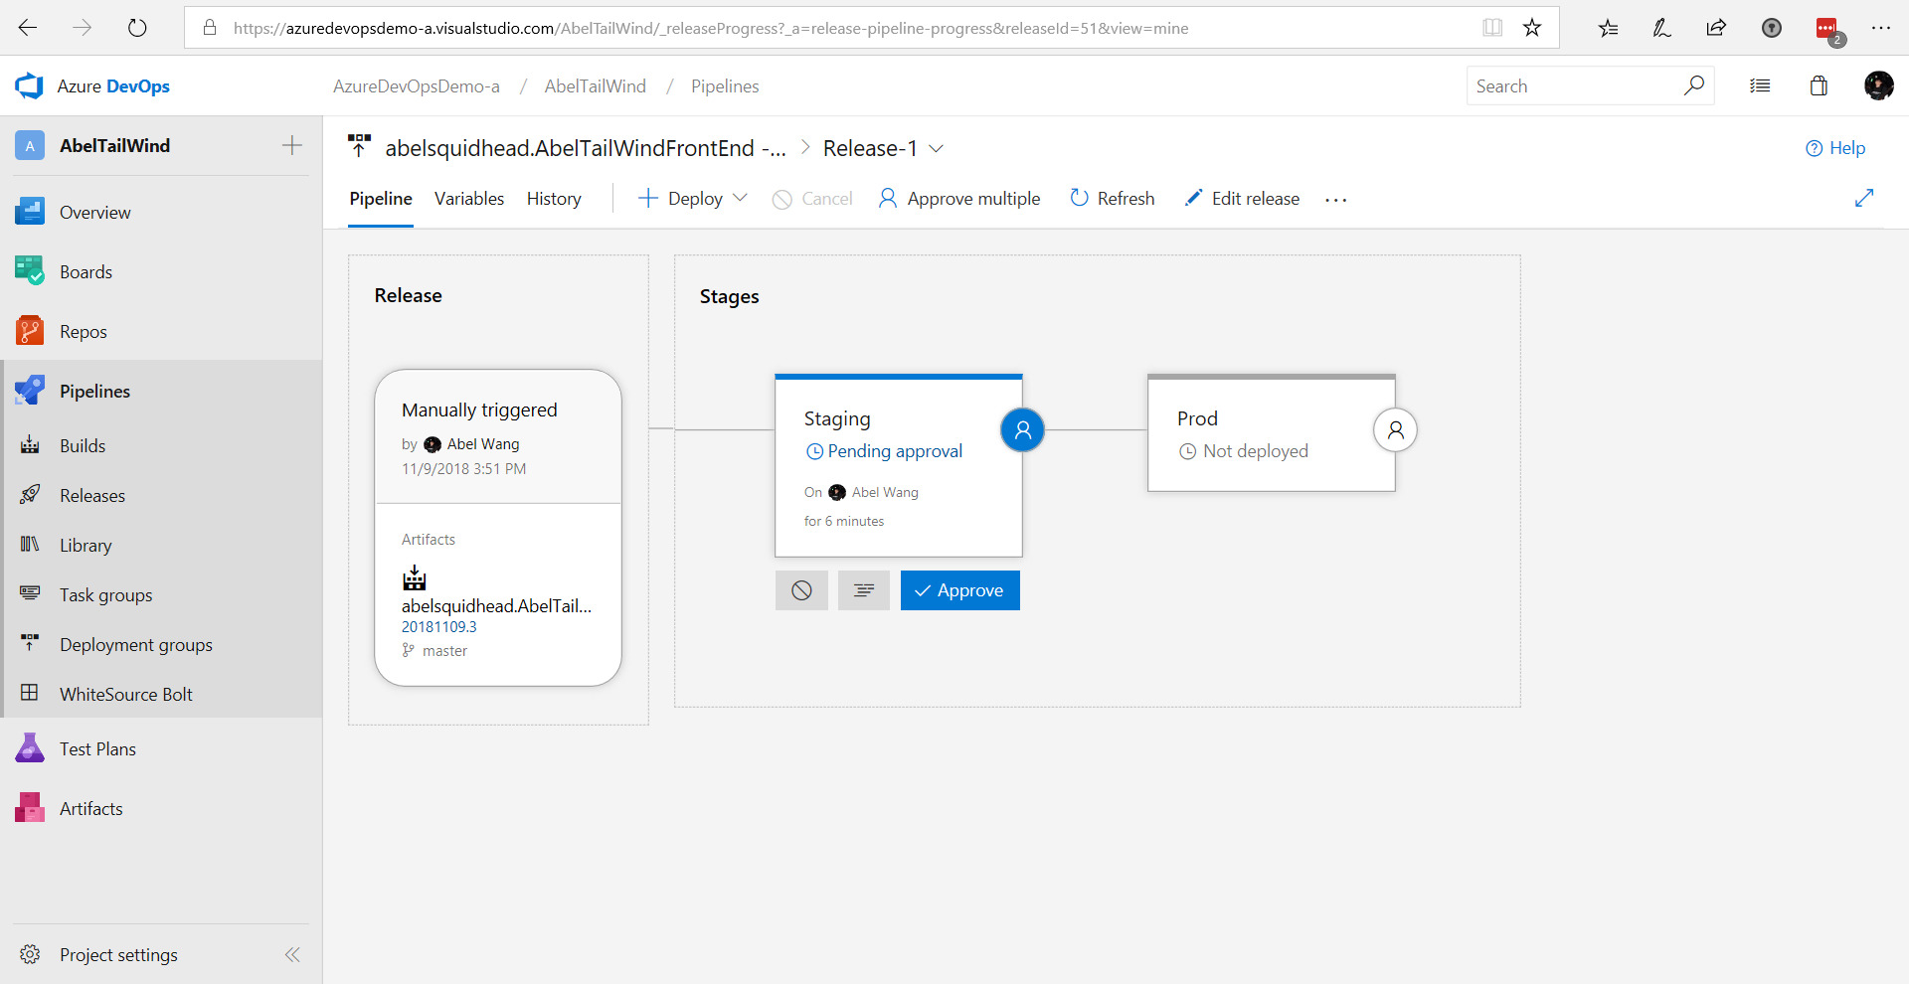This screenshot has width=1909, height=984.
Task: Open the browser favorites hub icon
Action: [1608, 28]
